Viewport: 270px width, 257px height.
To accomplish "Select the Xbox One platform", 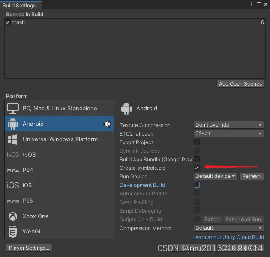I will point(59,216).
